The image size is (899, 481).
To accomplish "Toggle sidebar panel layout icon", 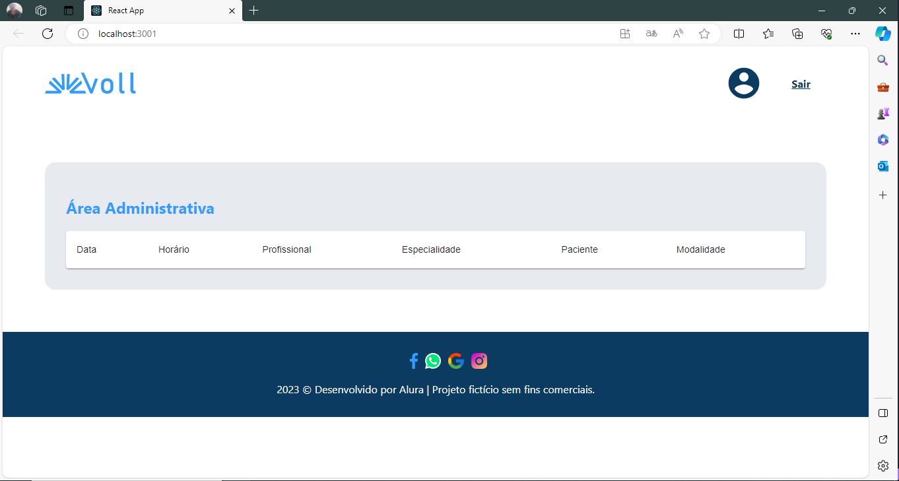I will 883,413.
